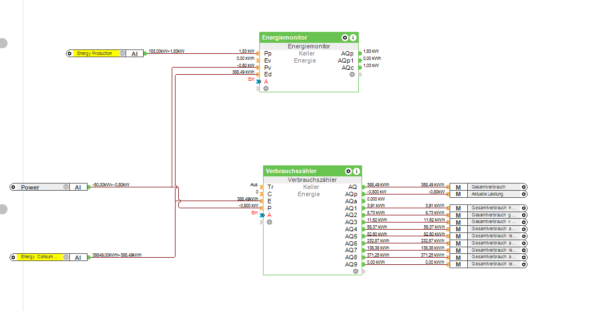Click gear icon on Power input

pyautogui.click(x=13, y=187)
